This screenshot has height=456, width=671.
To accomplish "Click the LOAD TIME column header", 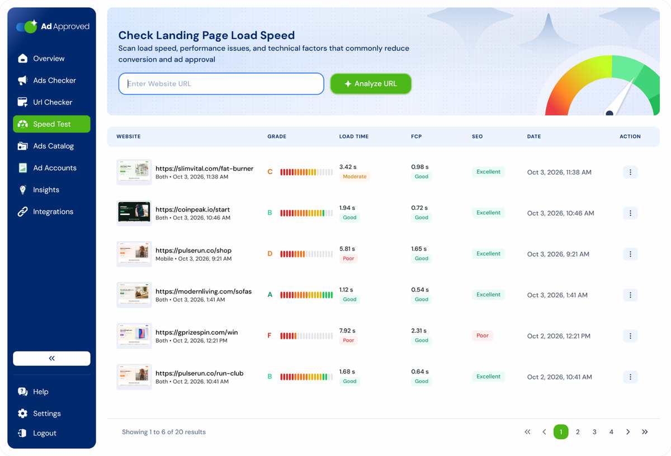I will click(x=354, y=136).
